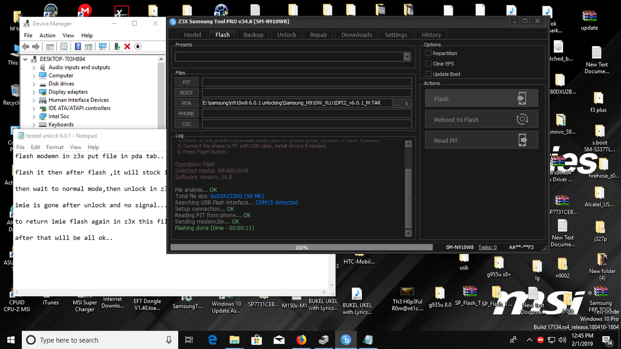The width and height of the screenshot is (621, 349).
Task: Clear the PDA file with X button
Action: (407, 103)
